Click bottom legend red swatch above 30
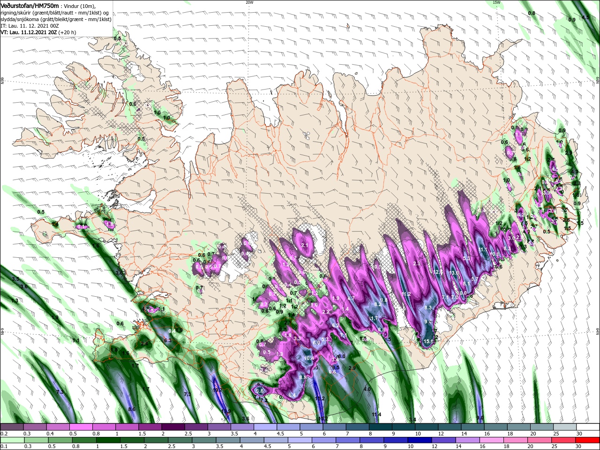 pos(588,440)
